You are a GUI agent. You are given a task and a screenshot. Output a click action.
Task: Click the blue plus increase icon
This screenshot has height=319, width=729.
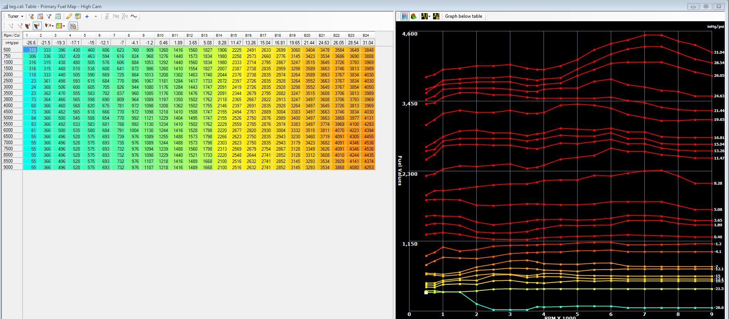point(87,16)
